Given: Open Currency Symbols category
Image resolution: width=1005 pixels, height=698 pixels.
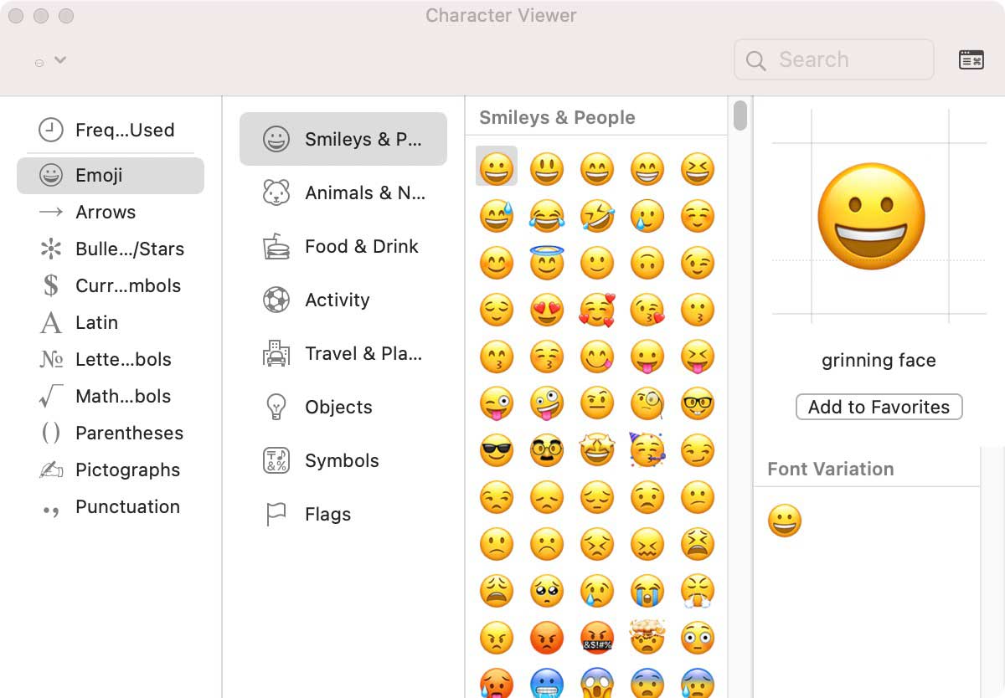Looking at the screenshot, I should 111,286.
